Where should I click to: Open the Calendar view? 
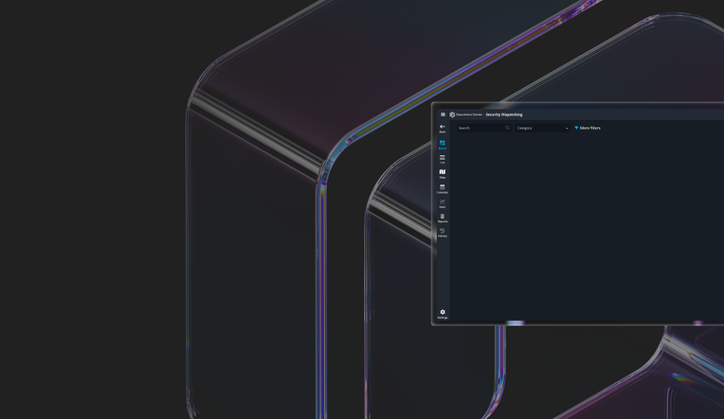pos(443,188)
